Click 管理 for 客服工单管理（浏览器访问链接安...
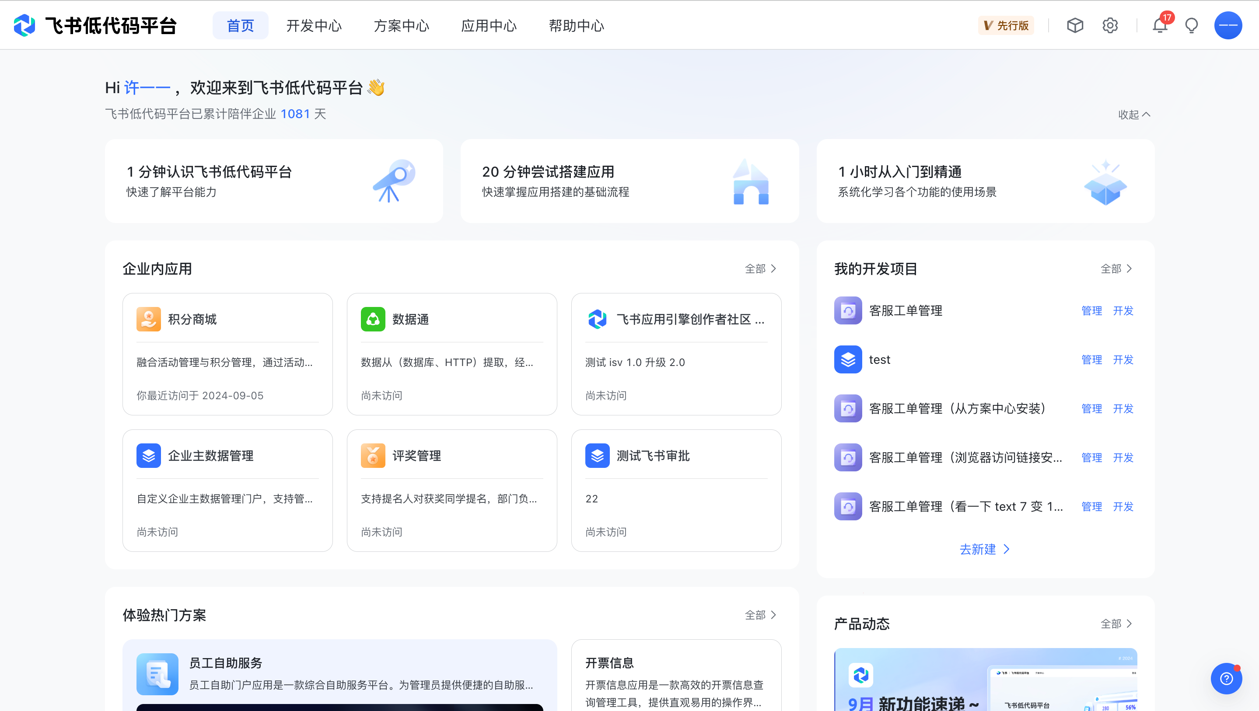This screenshot has height=711, width=1259. tap(1091, 457)
